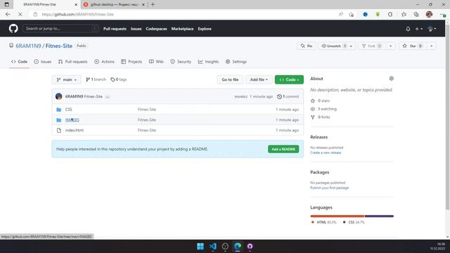
Task: Click the IMAGES folder icon
Action: 59,120
